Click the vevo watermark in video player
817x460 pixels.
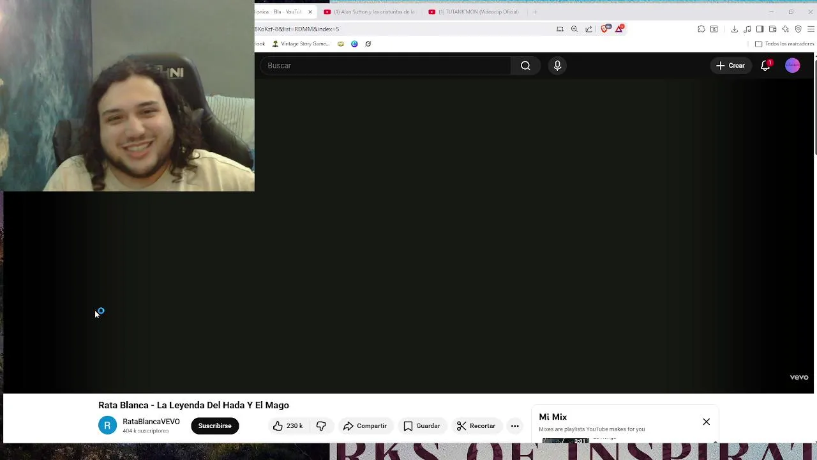(799, 377)
